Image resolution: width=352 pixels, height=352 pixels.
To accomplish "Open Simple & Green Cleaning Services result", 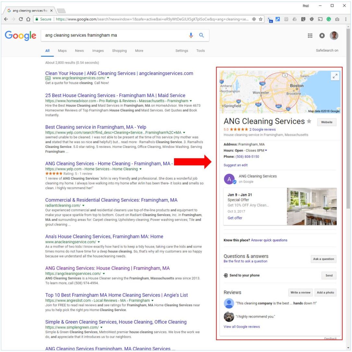I will [x=116, y=322].
